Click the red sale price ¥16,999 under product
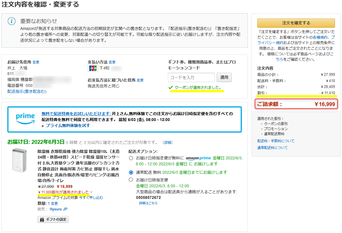This screenshot has width=342, height=233. pyautogui.click(x=65, y=186)
